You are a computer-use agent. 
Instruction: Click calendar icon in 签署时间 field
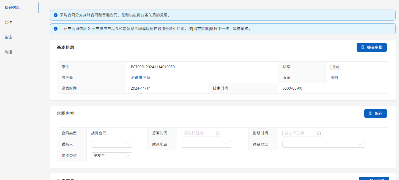tap(218, 133)
